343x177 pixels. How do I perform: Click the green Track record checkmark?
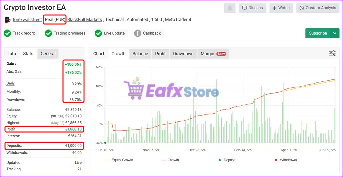pos(7,33)
